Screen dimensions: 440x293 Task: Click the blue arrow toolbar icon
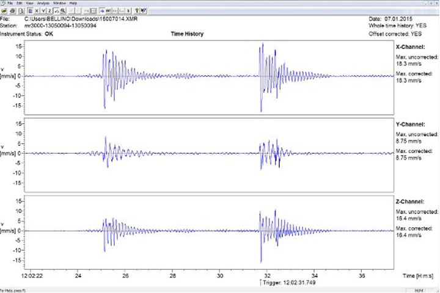pyautogui.click(x=102, y=10)
